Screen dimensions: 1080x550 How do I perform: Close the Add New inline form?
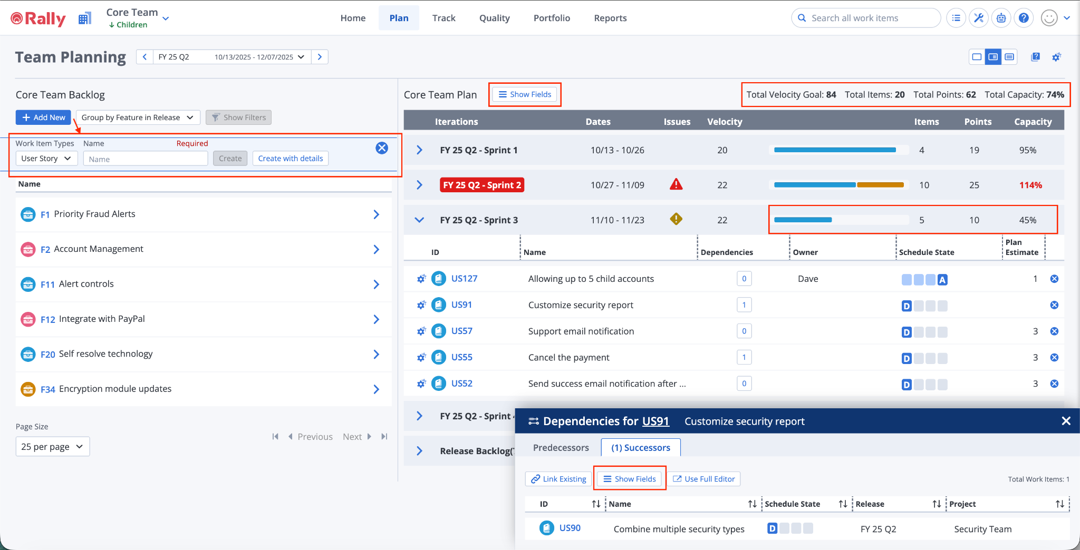382,148
